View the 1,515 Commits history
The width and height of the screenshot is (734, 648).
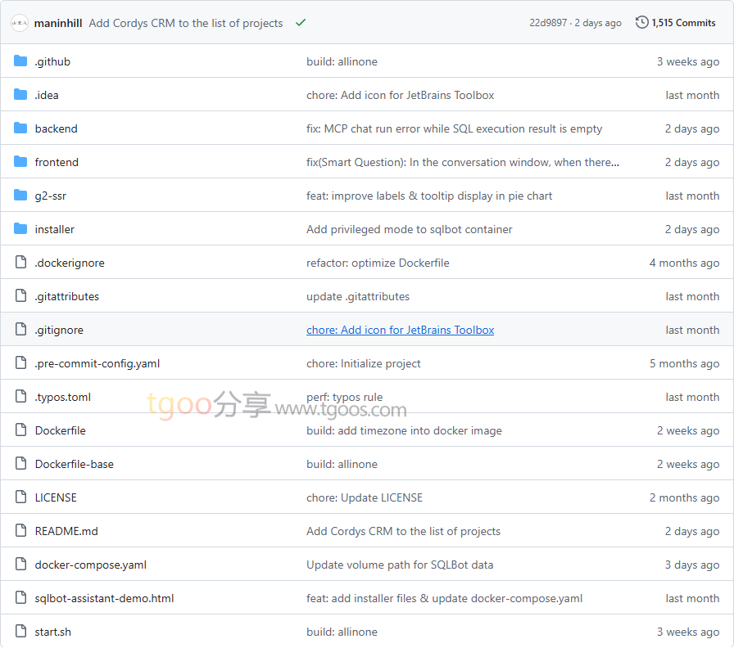click(x=683, y=23)
